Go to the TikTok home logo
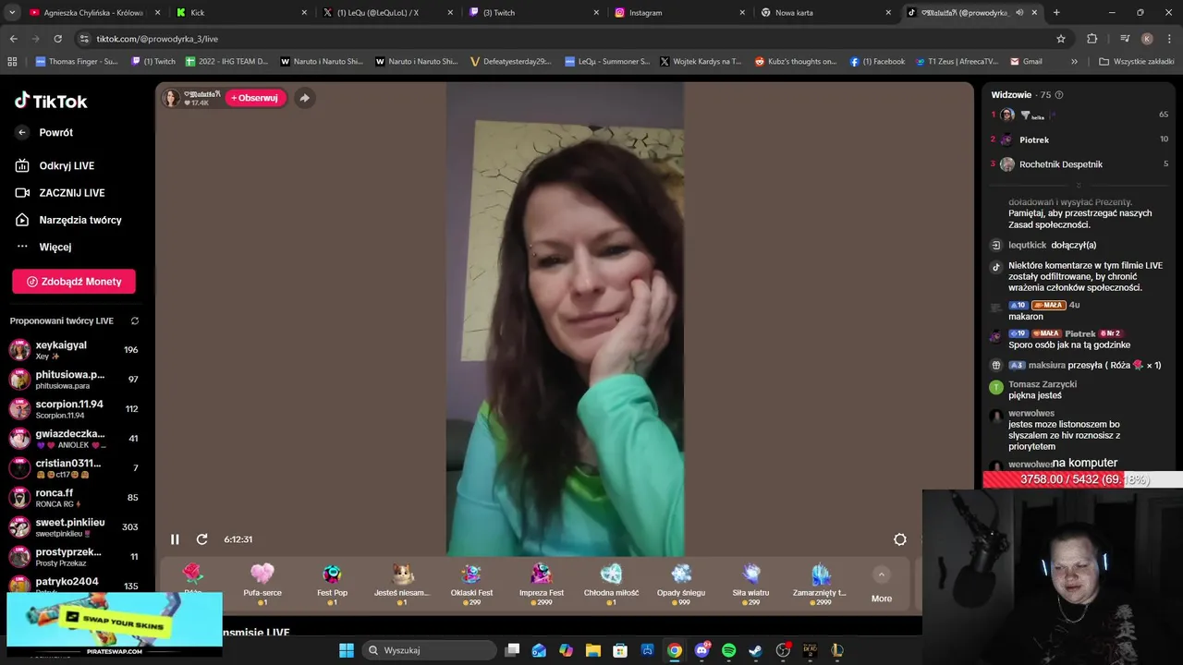Screen dimensions: 1183x665 tap(51, 101)
